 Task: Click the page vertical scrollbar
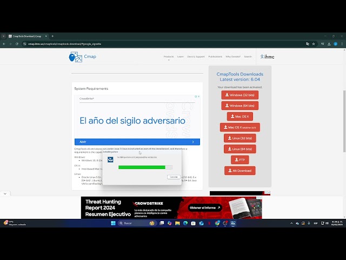coord(344,121)
